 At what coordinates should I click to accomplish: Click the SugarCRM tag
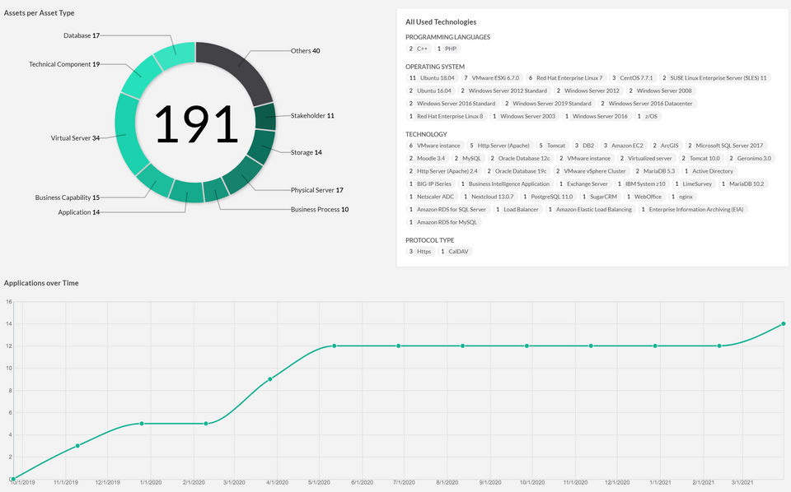click(600, 197)
